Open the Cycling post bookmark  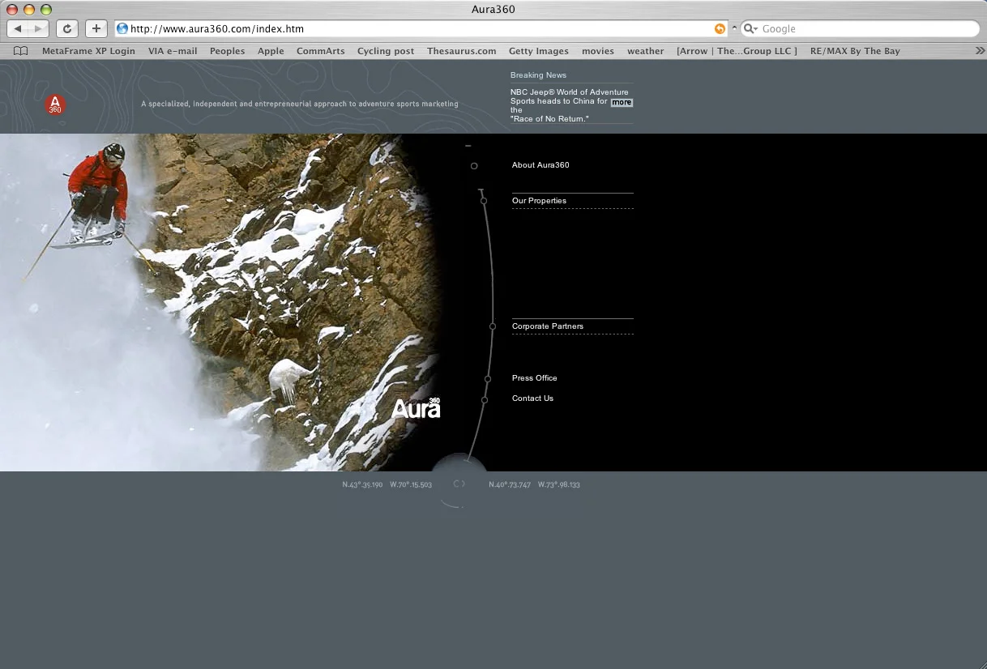pyautogui.click(x=386, y=51)
